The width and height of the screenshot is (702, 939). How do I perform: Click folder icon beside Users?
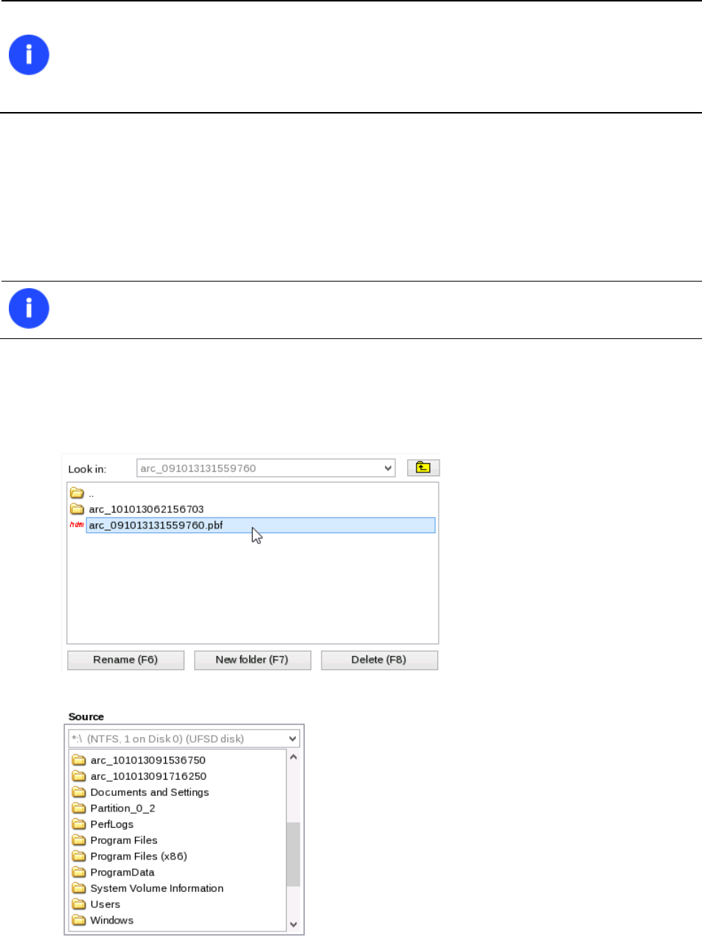pos(79,904)
